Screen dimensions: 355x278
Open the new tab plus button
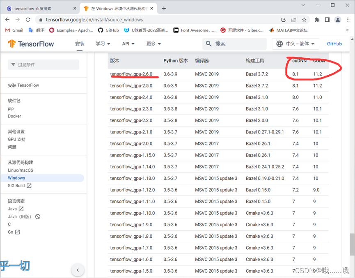tap(164, 8)
